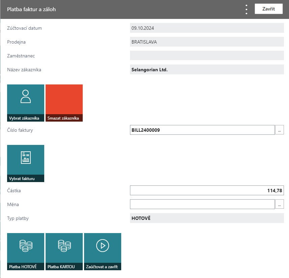Screen dimensions: 289x278
Task: Click the empty Zaměstnanec field
Action: 207,55
